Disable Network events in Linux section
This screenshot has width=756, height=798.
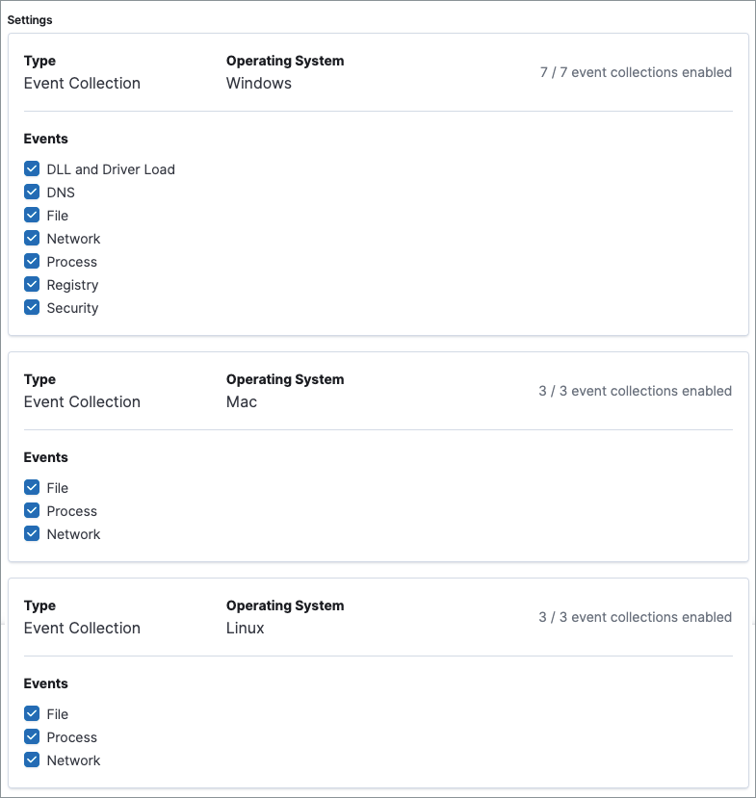pyautogui.click(x=32, y=760)
